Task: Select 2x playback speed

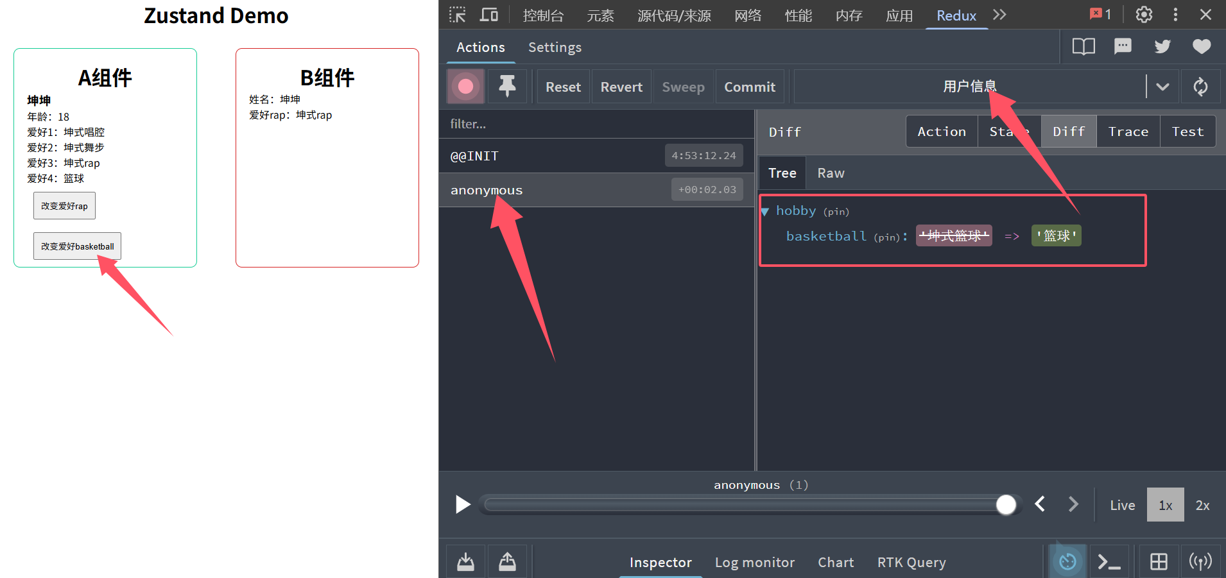Action: pyautogui.click(x=1202, y=505)
